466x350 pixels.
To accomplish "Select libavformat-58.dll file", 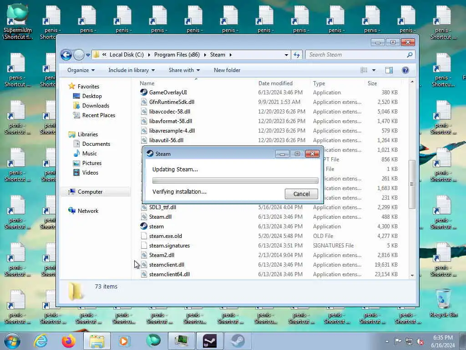I will point(171,121).
